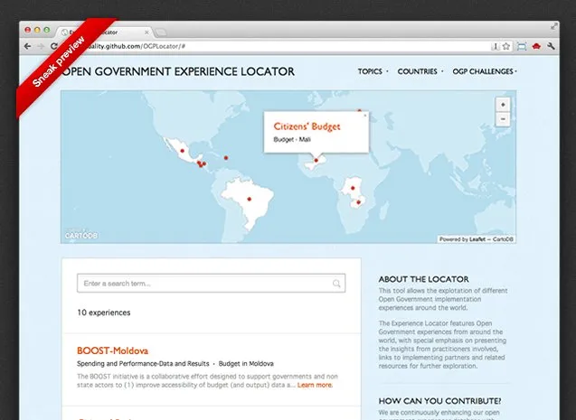The height and width of the screenshot is (420, 576).
Task: Click 'Budget in Moldova' text
Action: [246, 363]
